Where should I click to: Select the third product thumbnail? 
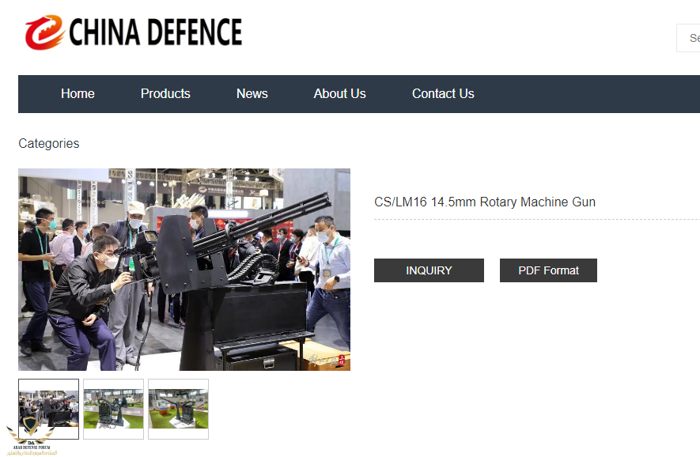click(178, 409)
